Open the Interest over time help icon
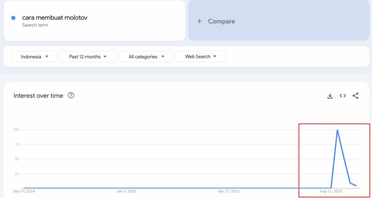This screenshot has height=198, width=372. (71, 95)
